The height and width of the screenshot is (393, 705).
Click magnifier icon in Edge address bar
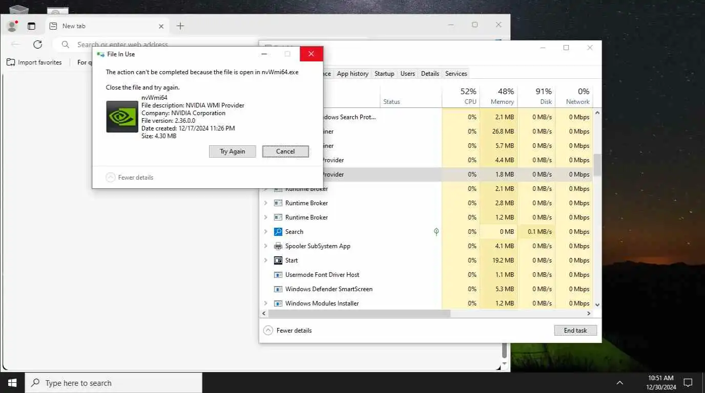[x=66, y=45]
